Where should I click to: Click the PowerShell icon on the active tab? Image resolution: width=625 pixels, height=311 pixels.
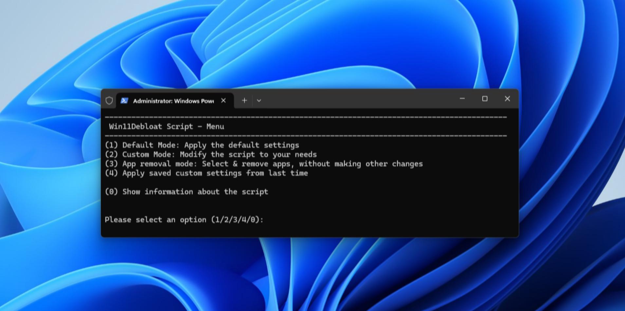pyautogui.click(x=124, y=100)
